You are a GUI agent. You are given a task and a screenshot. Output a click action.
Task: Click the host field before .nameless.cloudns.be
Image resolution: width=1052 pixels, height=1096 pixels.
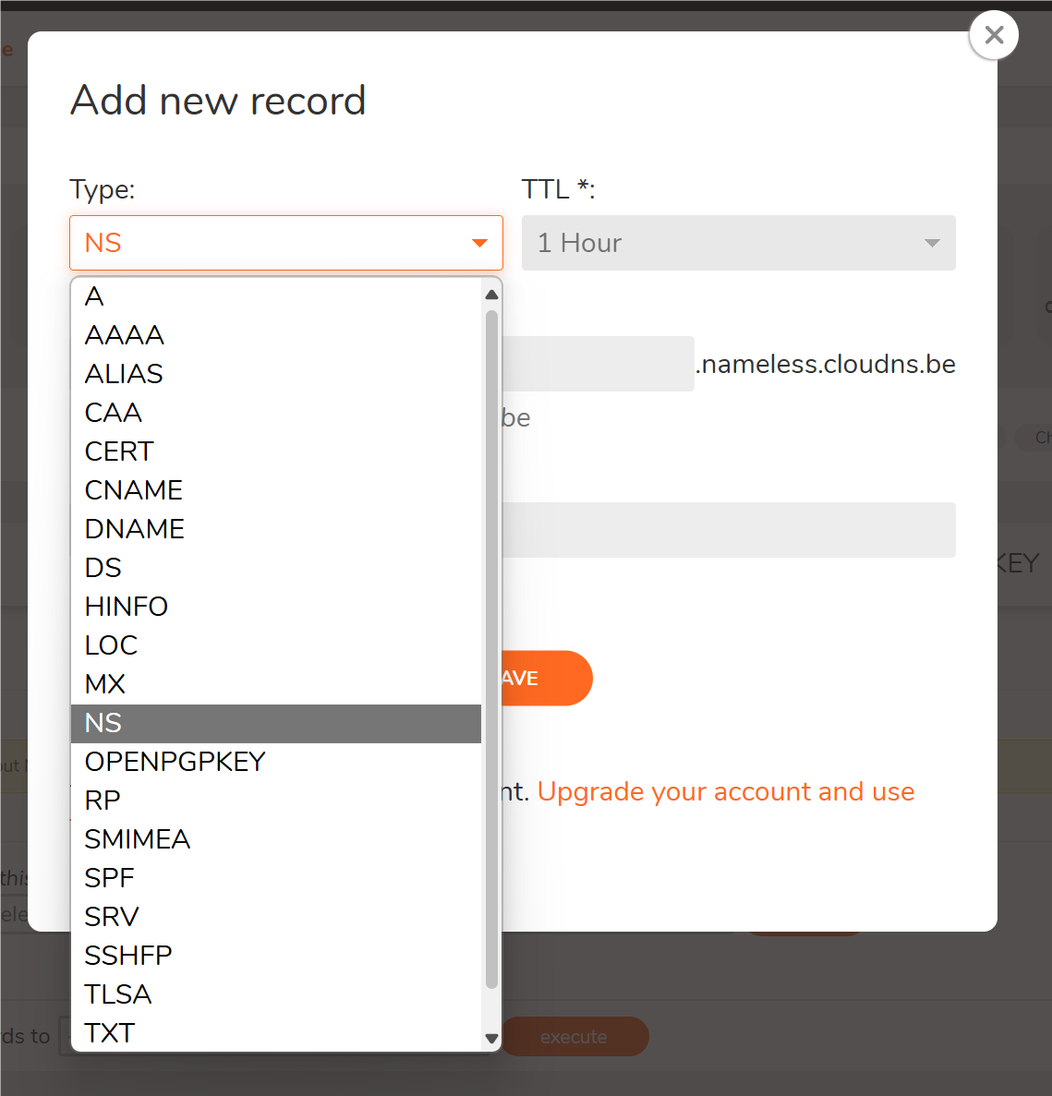click(598, 364)
